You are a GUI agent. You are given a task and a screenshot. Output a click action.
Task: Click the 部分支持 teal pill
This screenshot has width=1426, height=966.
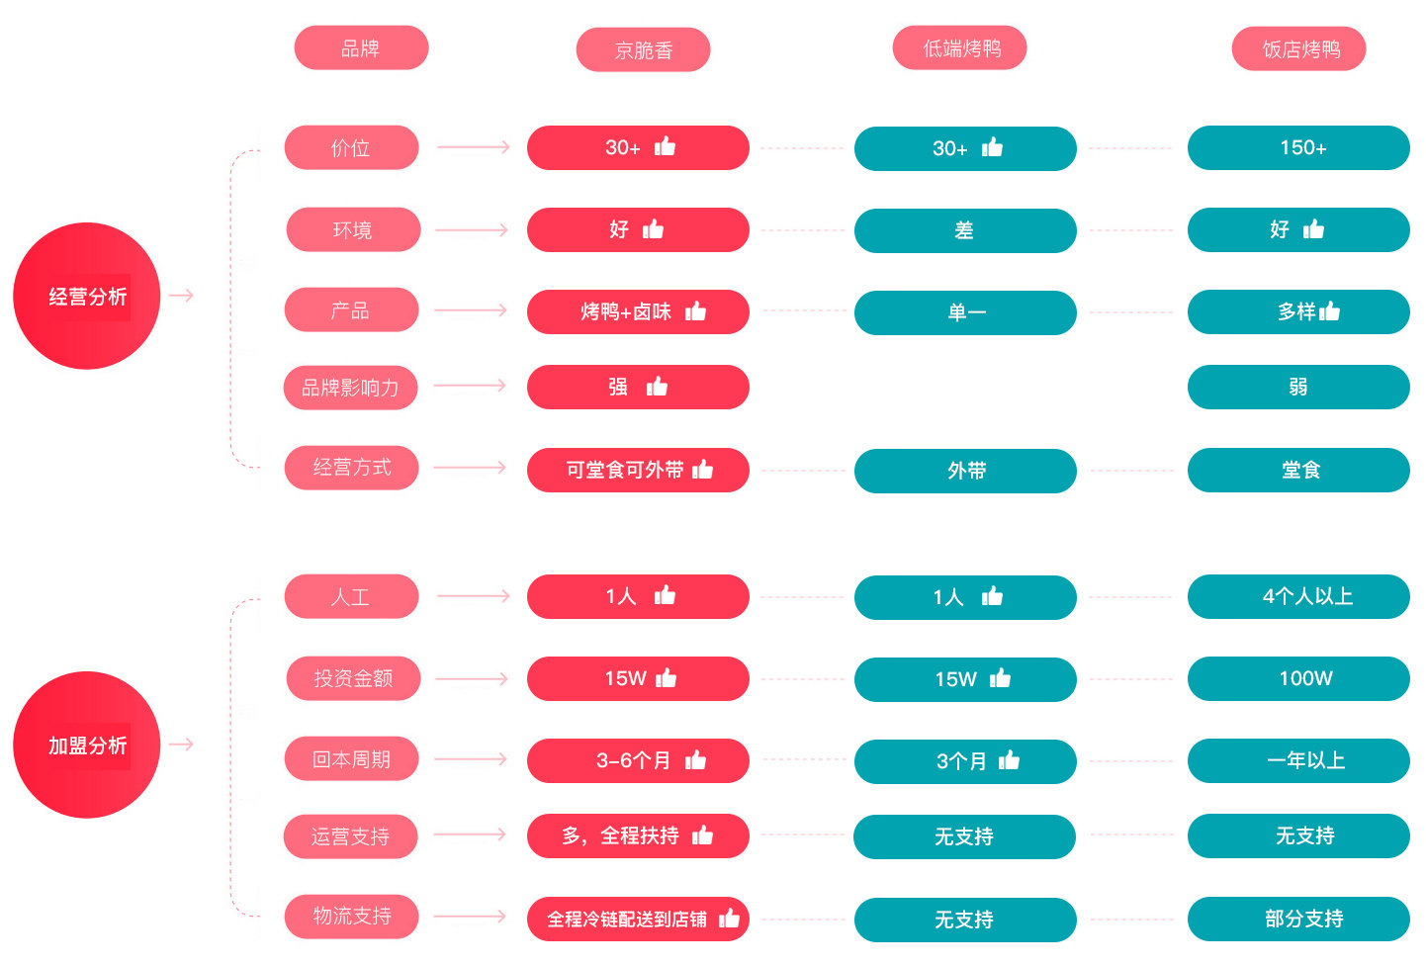1298,919
